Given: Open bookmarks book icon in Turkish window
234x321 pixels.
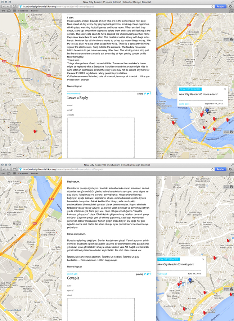Looking at the screenshot, I should click(x=9, y=173).
